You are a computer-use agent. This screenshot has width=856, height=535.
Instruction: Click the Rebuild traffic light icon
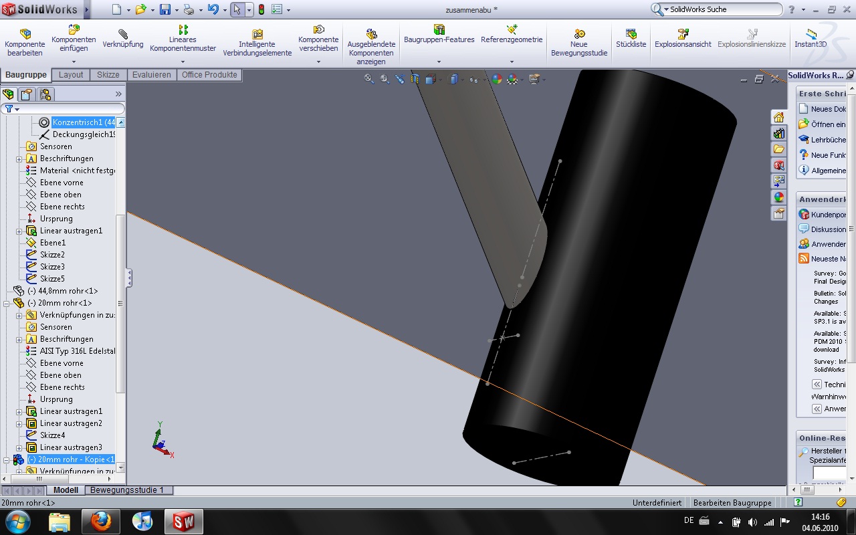[261, 9]
